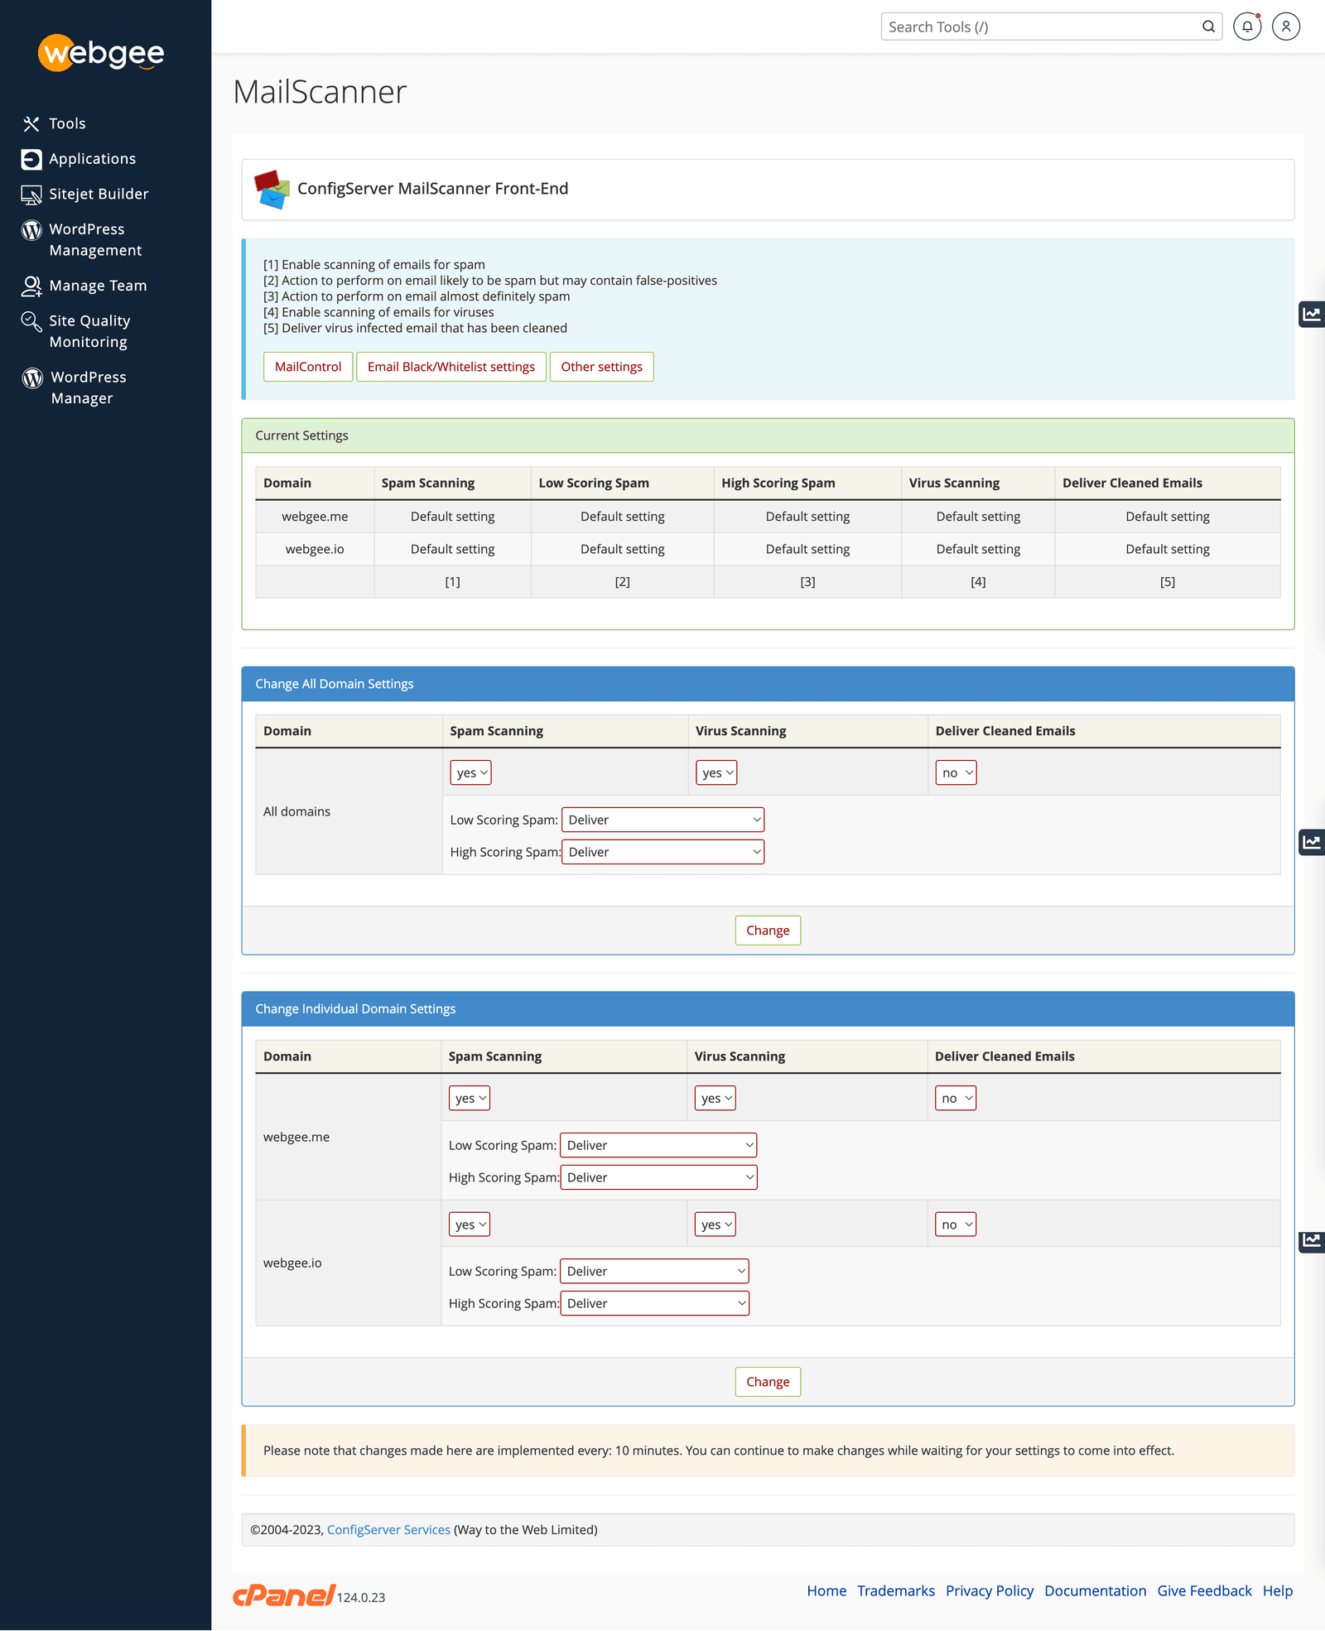Submit Change for individual domain settings

[768, 1382]
